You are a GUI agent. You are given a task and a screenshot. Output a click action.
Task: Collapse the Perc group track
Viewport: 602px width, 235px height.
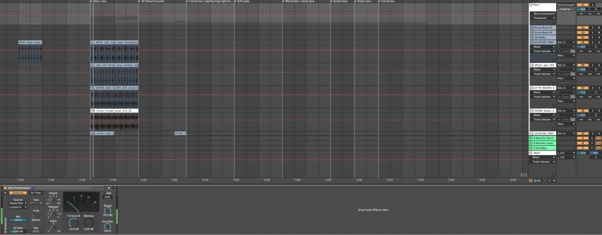(532, 5)
